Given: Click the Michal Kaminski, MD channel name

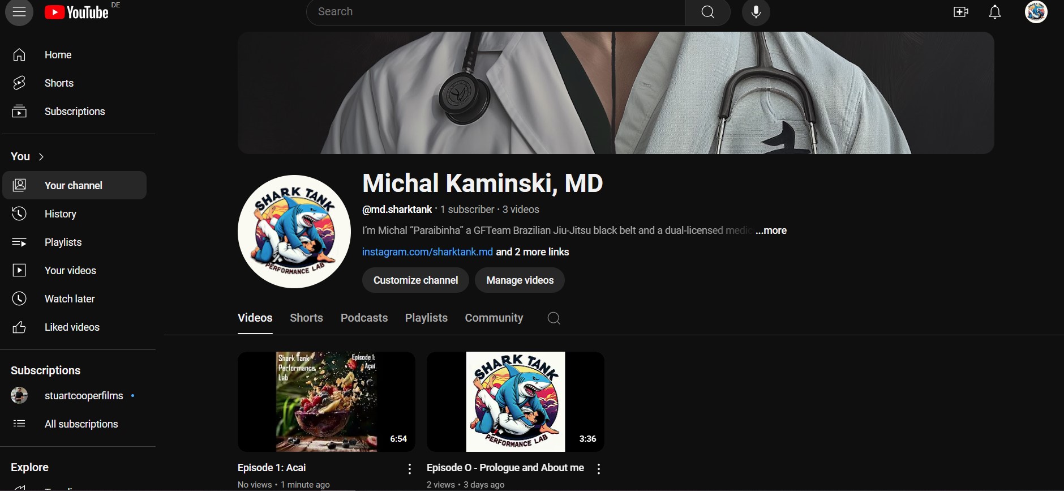Looking at the screenshot, I should click(x=483, y=183).
